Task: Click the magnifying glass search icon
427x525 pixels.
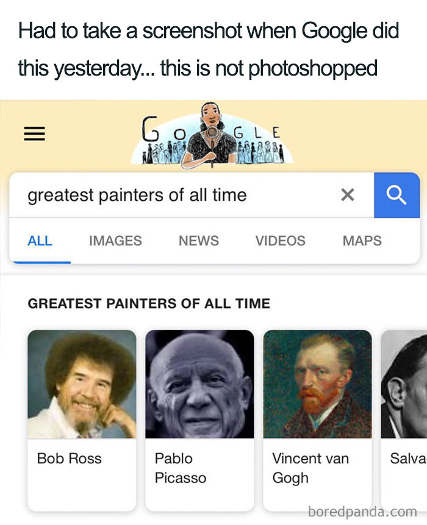Action: pos(396,195)
